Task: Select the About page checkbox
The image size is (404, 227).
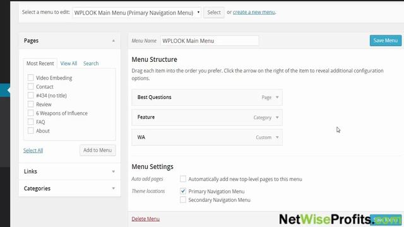Action: (31, 131)
